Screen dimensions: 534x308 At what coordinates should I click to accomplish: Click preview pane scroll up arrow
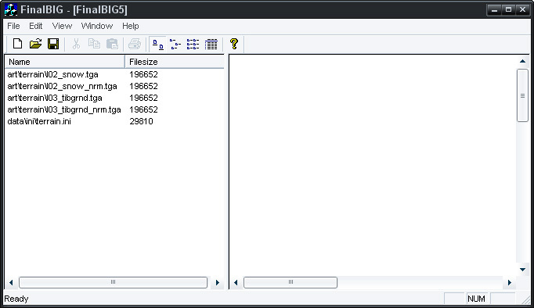[522, 62]
